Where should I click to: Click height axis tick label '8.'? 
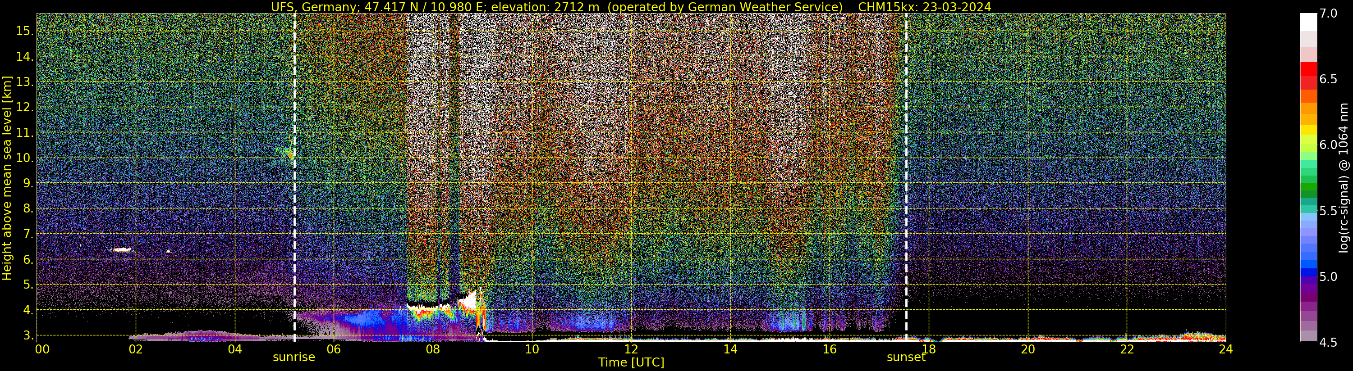[28, 208]
